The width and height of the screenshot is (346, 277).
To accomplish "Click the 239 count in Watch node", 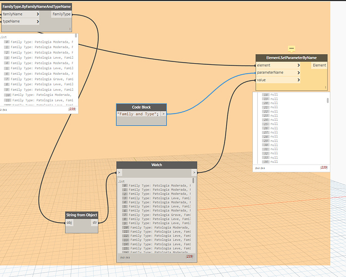I will tap(189, 257).
